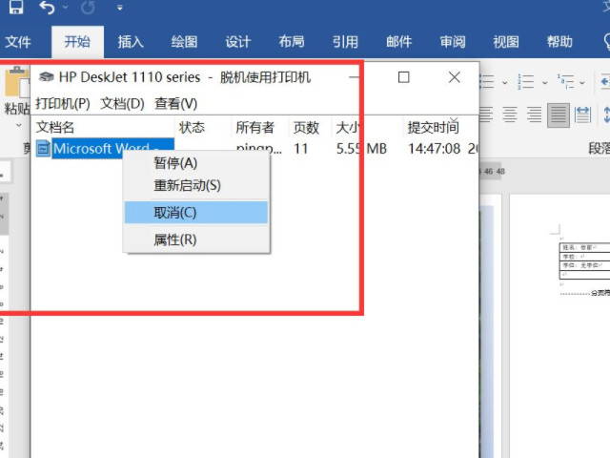
Task: Click the Save icon in Word title bar
Action: tap(16, 7)
